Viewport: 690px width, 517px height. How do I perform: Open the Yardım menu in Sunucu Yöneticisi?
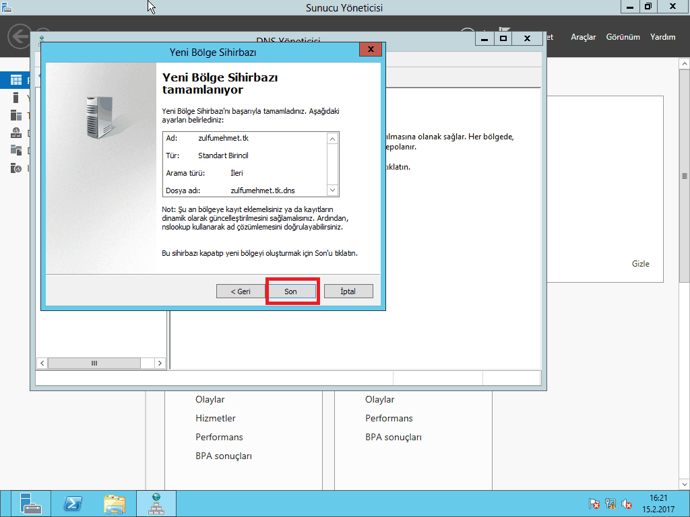[663, 37]
